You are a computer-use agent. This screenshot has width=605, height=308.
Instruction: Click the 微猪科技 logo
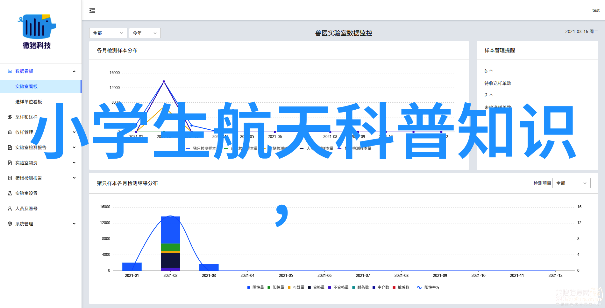point(37,31)
